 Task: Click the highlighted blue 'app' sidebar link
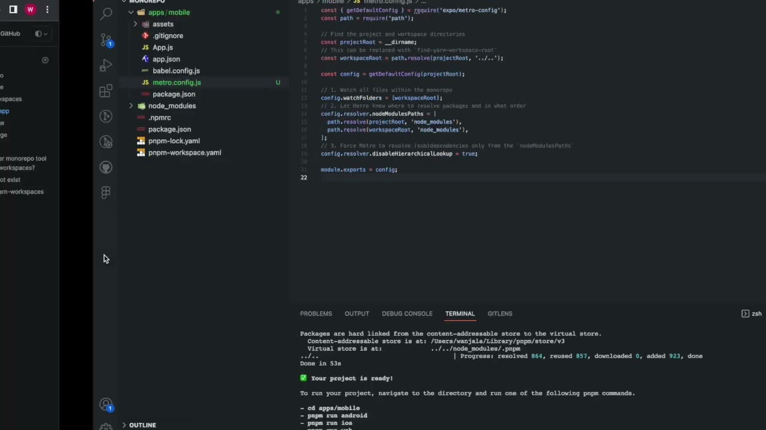pos(5,111)
